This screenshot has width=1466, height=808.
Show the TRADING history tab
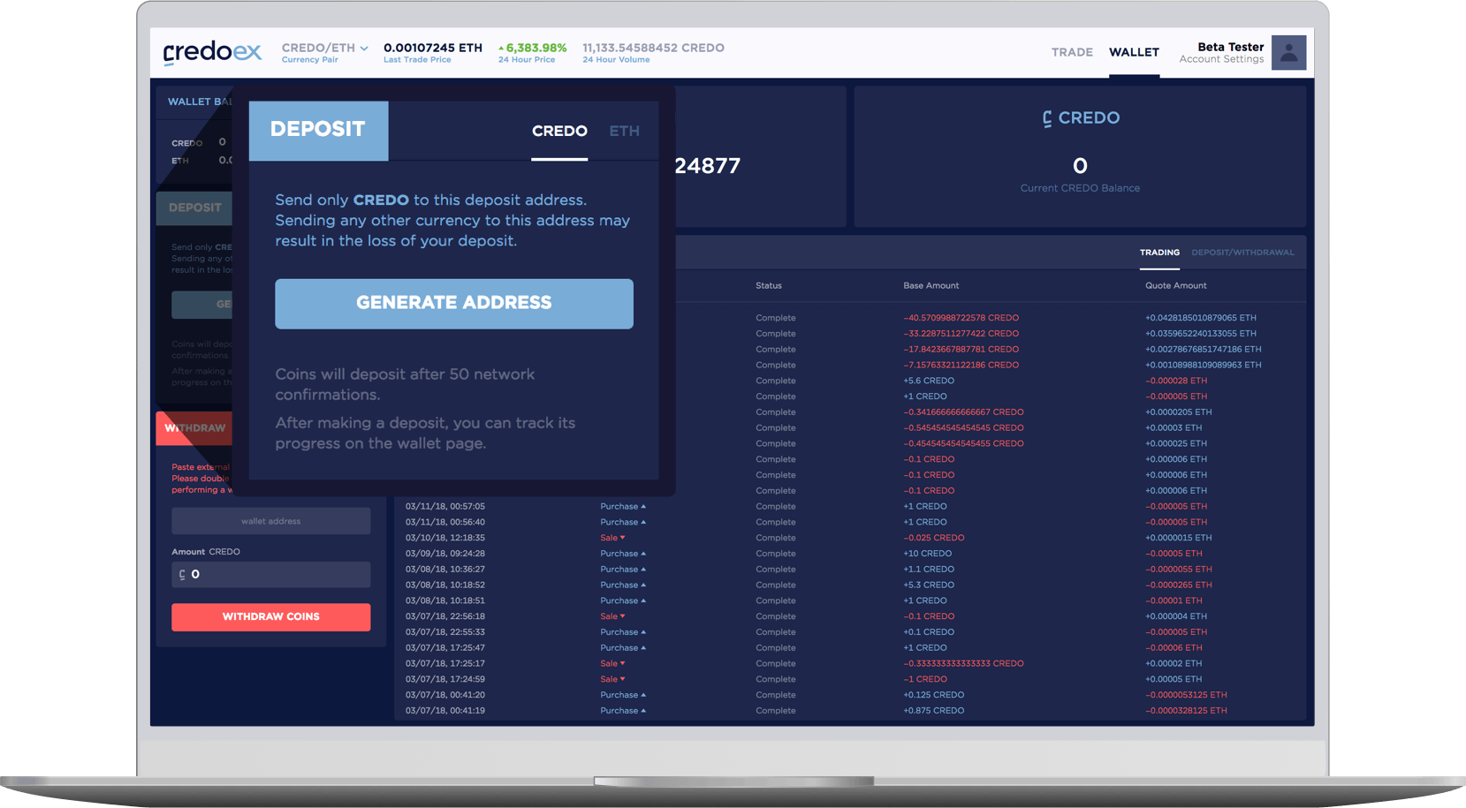[1159, 253]
